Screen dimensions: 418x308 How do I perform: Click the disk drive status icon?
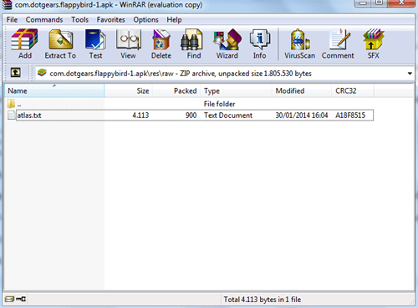pyautogui.click(x=9, y=299)
